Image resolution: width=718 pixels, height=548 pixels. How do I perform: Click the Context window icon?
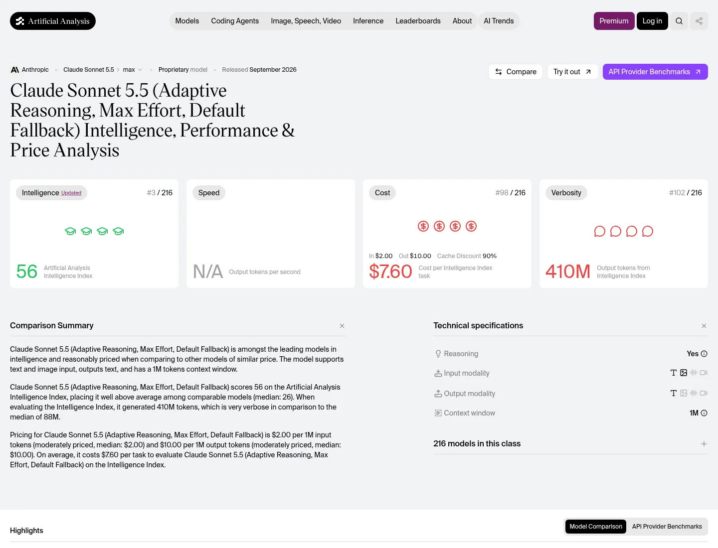point(438,413)
